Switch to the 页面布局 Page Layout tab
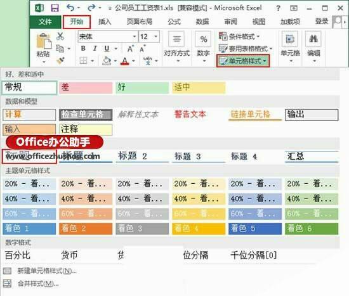Image resolution: width=349 pixels, height=296 pixels. tap(140, 22)
